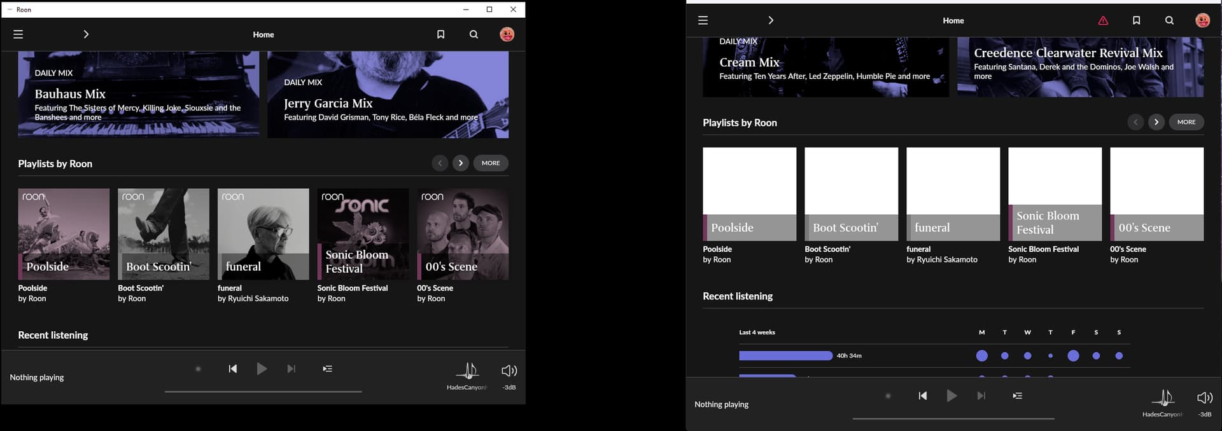The image size is (1222, 431).
Task: Click 'by Ryuichi Sakamoto' link in right window
Action: (x=942, y=259)
